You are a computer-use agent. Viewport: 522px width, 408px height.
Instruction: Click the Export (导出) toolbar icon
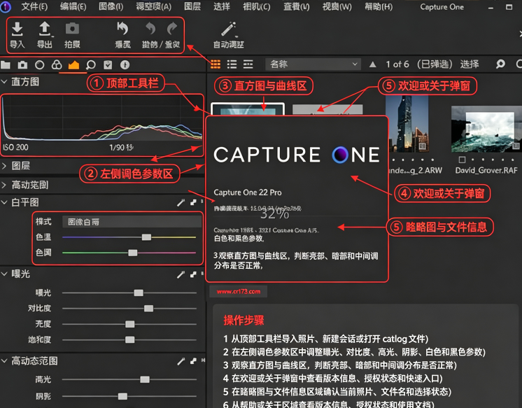[45, 29]
